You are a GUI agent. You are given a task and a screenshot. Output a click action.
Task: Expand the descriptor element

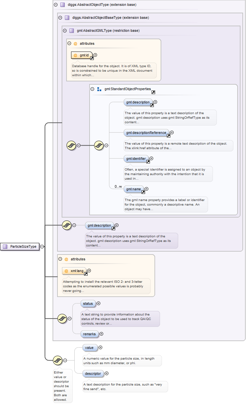tap(107, 374)
